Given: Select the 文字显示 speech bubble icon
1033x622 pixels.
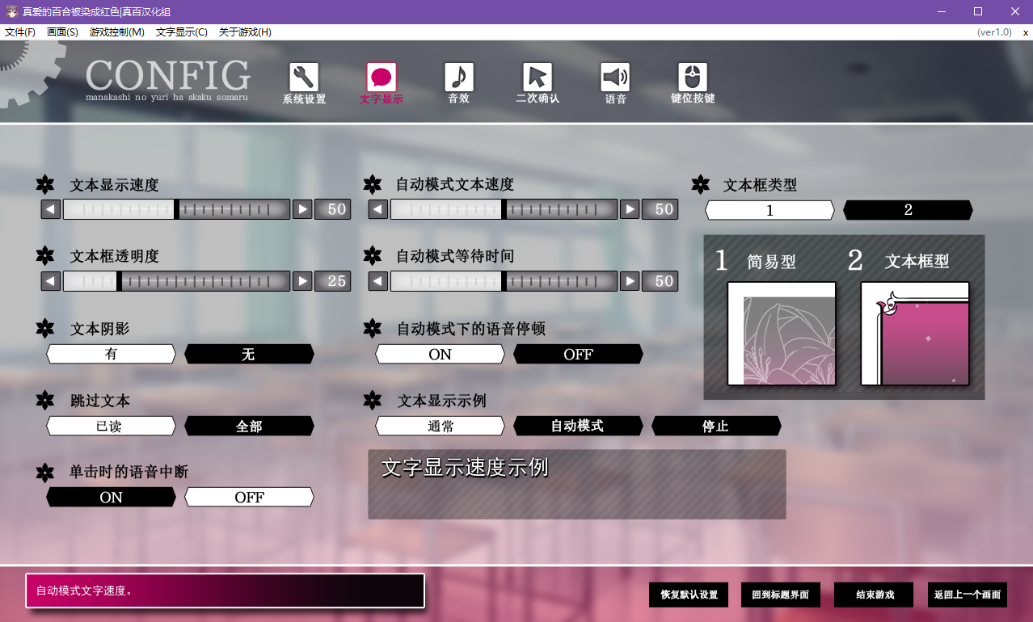Looking at the screenshot, I should [x=382, y=78].
